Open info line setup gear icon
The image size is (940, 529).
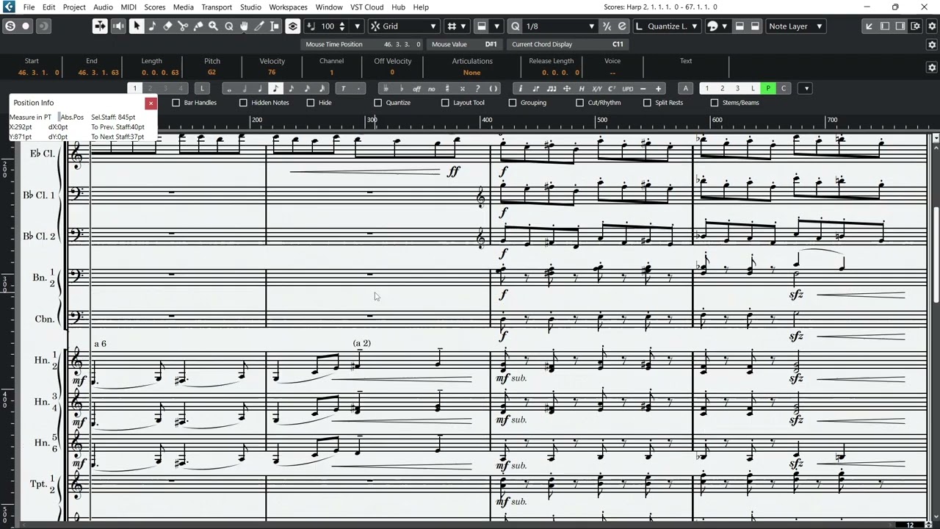click(x=932, y=68)
